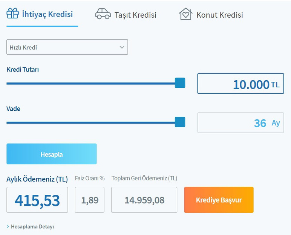Click the monthly payment value 415,53

[x=37, y=200]
